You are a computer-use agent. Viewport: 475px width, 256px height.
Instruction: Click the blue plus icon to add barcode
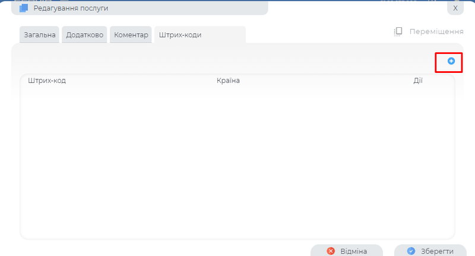pos(451,61)
